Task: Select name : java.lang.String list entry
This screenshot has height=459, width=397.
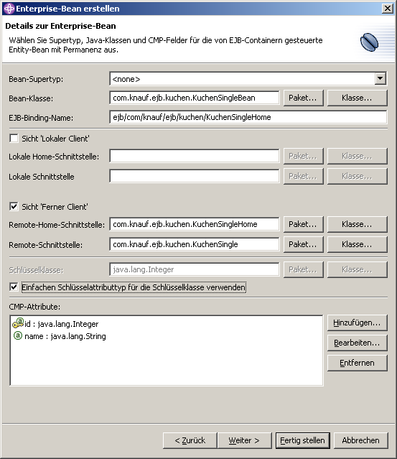Action: 65,336
